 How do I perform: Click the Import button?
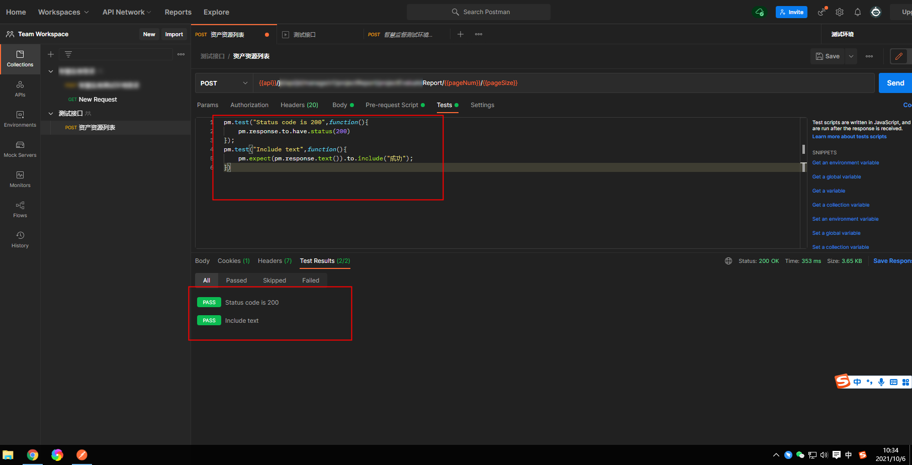point(174,34)
